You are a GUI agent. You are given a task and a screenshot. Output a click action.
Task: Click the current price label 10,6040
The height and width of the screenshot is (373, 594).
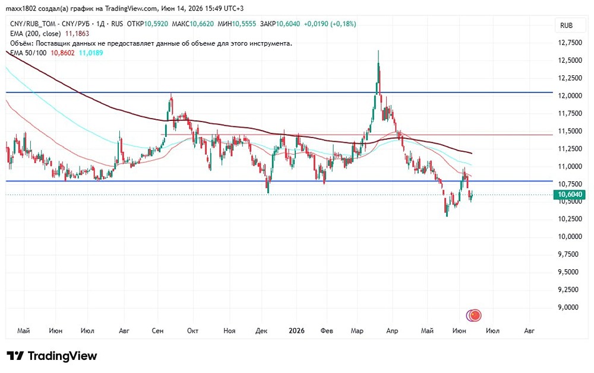click(570, 195)
